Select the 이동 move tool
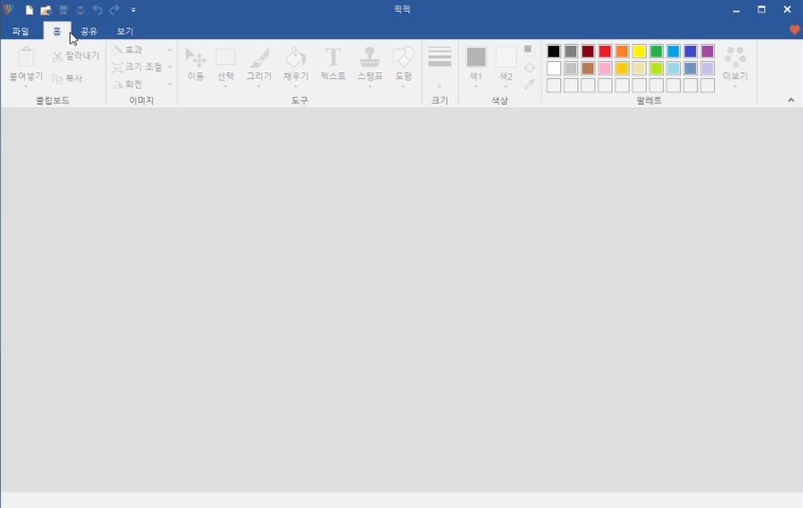803x508 pixels. click(196, 64)
